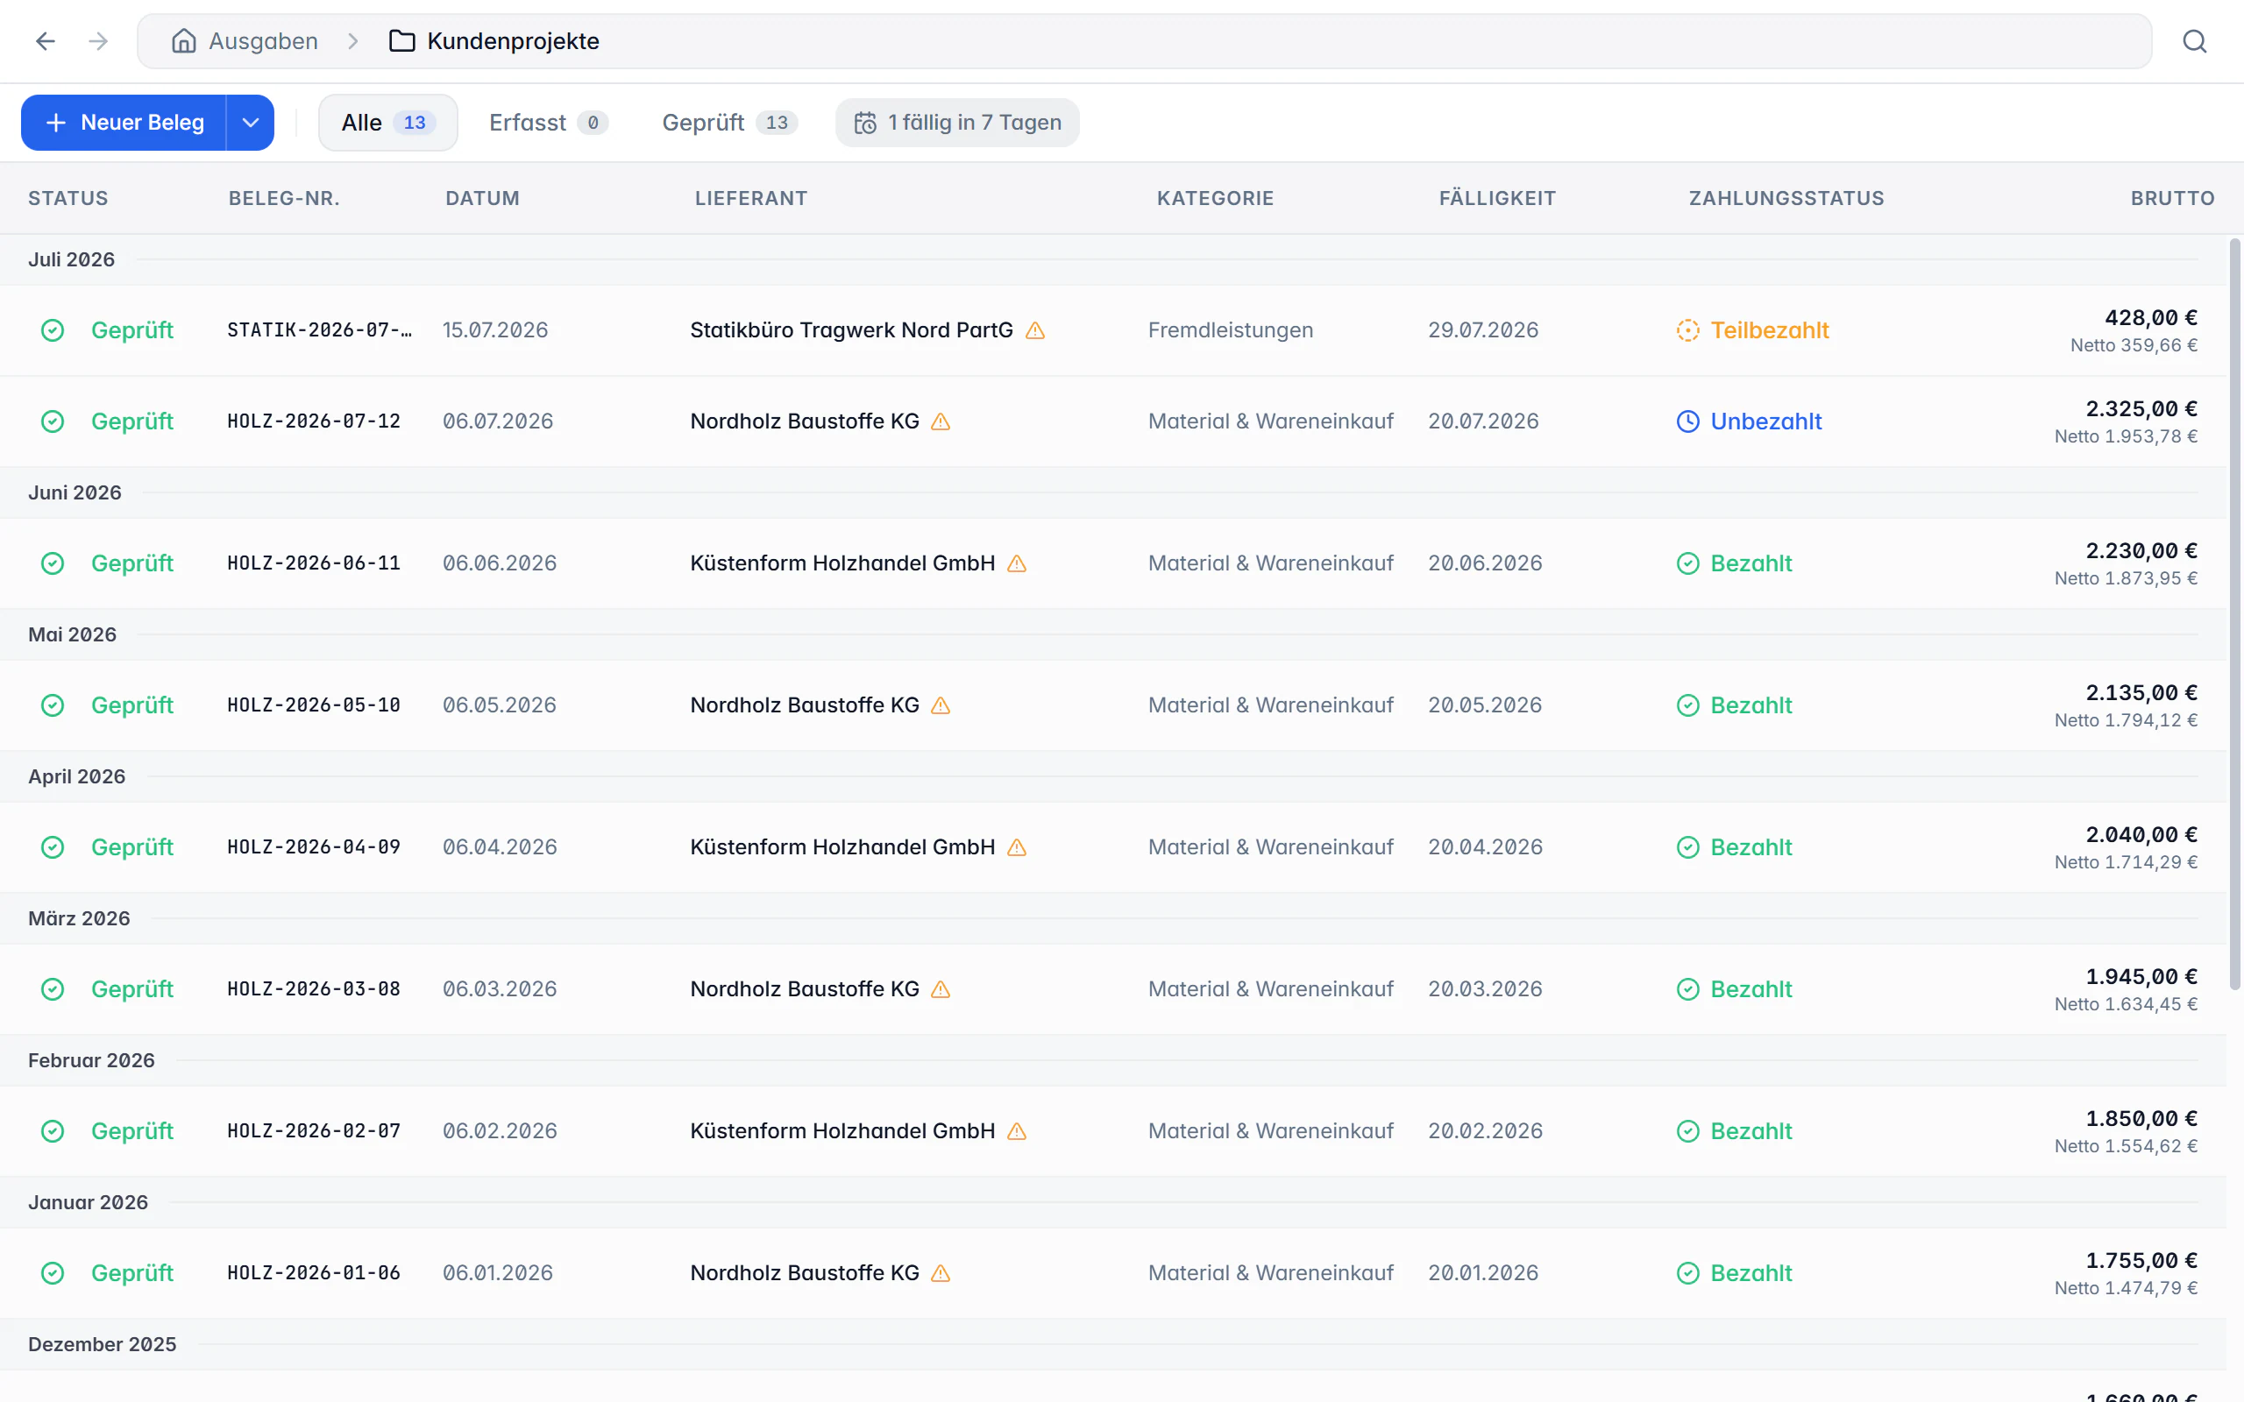Open search with the magnifier icon
Image resolution: width=2244 pixels, height=1402 pixels.
coord(2194,41)
